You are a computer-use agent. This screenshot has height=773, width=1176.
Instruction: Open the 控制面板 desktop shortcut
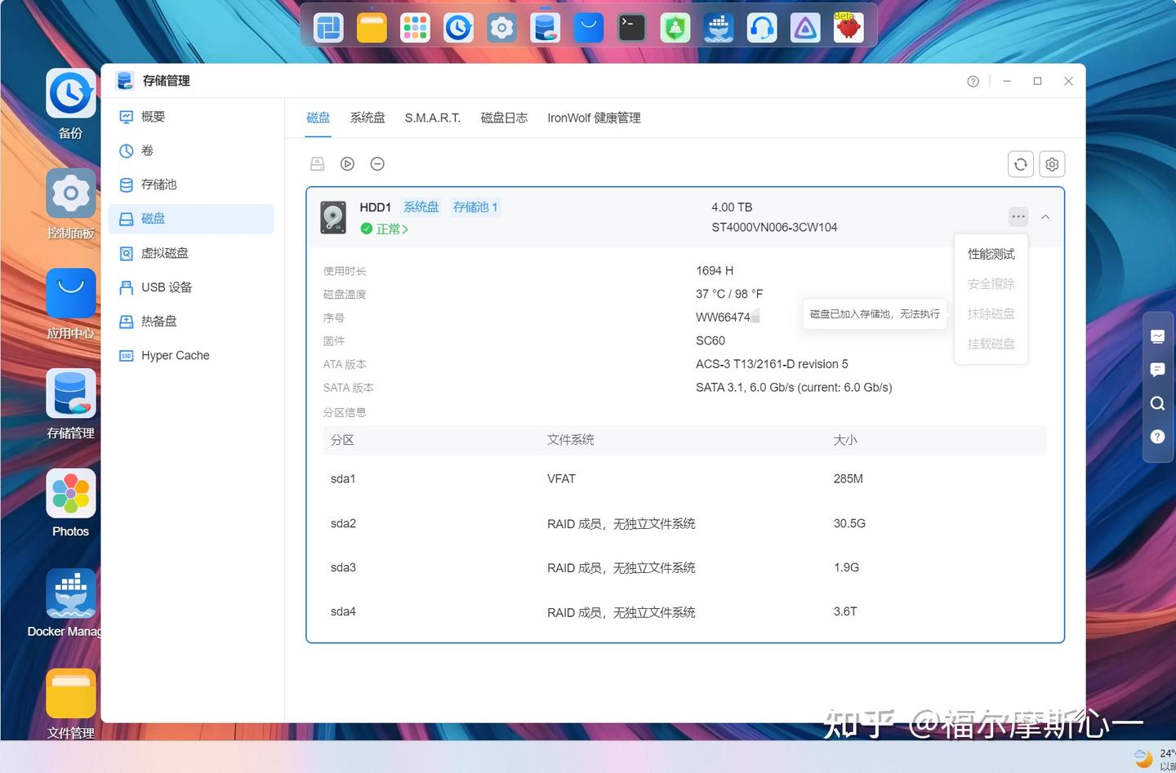71,204
